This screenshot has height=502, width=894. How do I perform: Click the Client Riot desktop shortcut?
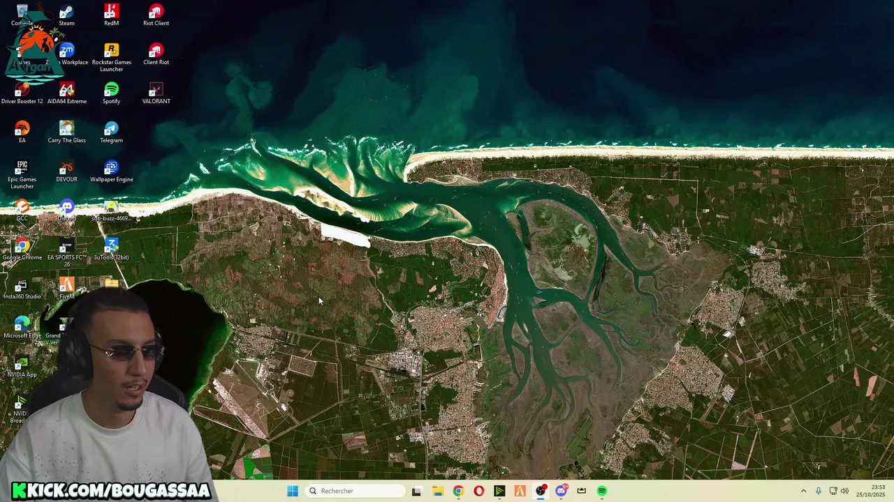pyautogui.click(x=156, y=54)
